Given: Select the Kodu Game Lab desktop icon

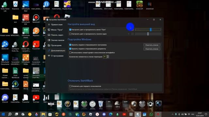Looking at the screenshot, I should point(5,6).
